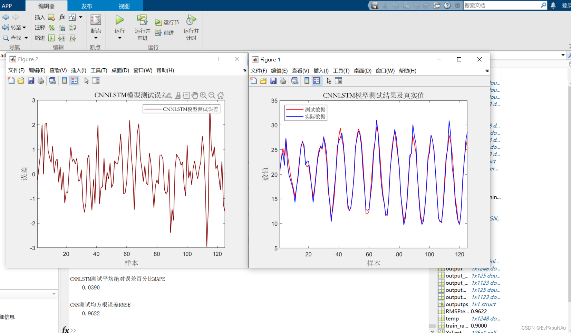Click the 前进 button

point(164,32)
